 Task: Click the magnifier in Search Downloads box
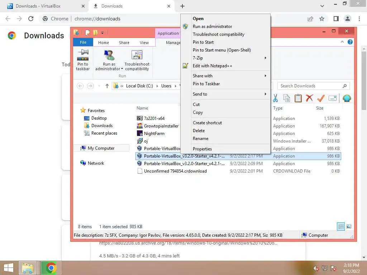click(344, 86)
